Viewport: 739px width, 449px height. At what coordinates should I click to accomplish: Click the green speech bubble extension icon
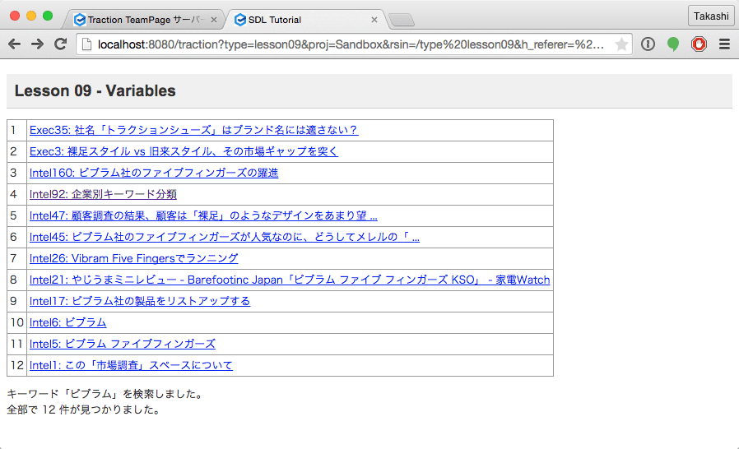coord(673,44)
